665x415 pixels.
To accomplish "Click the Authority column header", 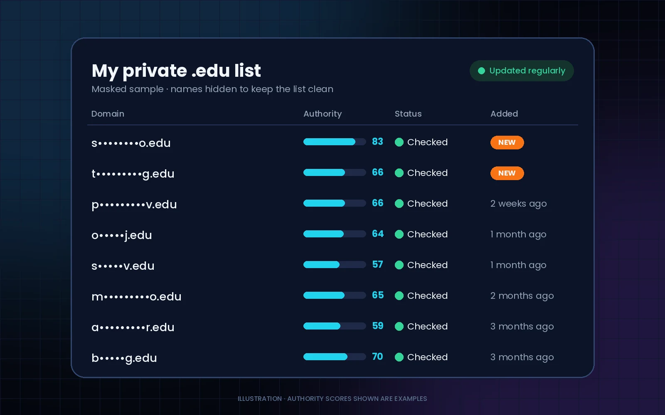I will pyautogui.click(x=323, y=114).
